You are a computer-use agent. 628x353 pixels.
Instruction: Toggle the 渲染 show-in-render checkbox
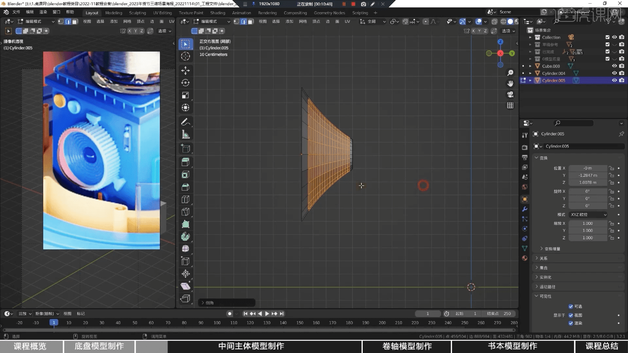(571, 323)
